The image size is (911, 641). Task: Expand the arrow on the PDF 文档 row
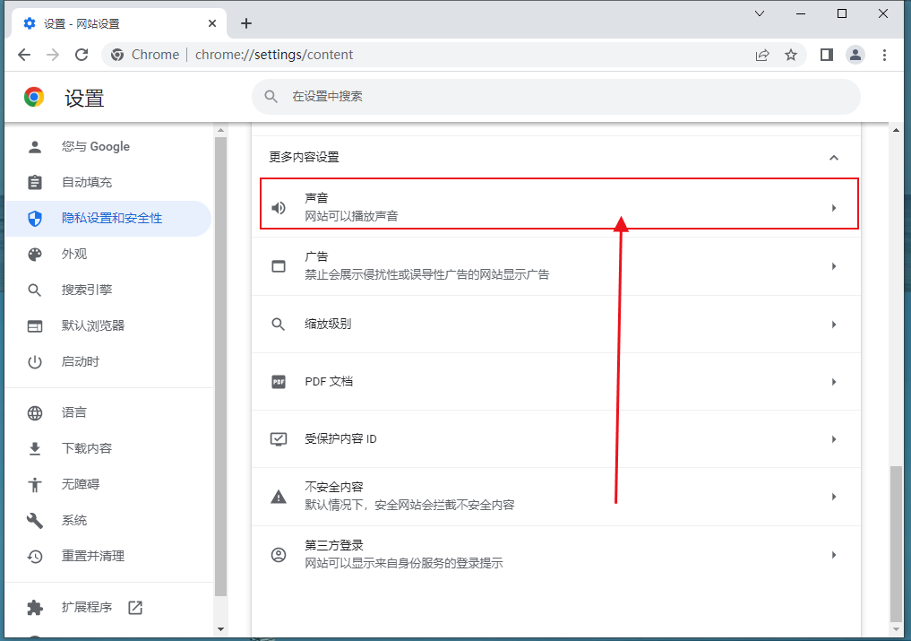pyautogui.click(x=834, y=382)
